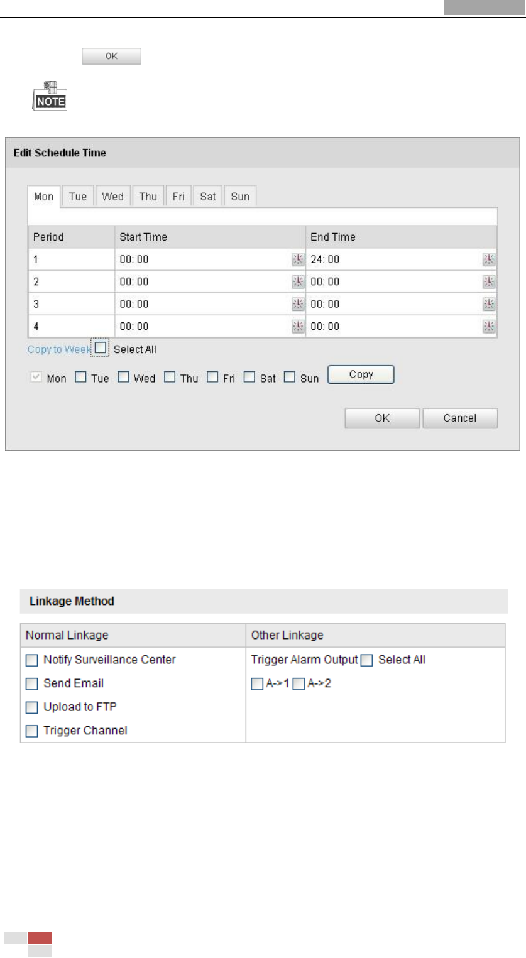This screenshot has height=958, width=526.
Task: Click the Edit Schedule Time dialog title
Action: tap(60, 153)
